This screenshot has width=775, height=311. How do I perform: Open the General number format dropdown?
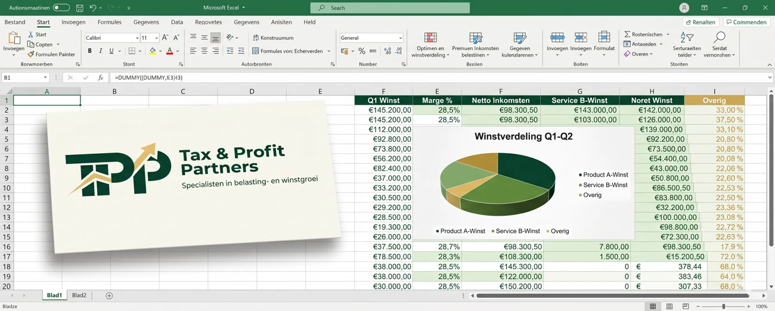tap(400, 38)
